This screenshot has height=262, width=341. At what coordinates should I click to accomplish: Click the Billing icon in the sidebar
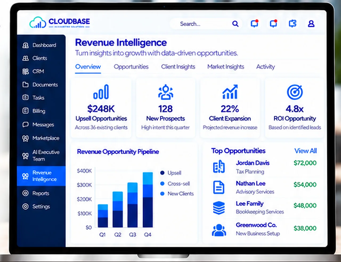(x=26, y=111)
